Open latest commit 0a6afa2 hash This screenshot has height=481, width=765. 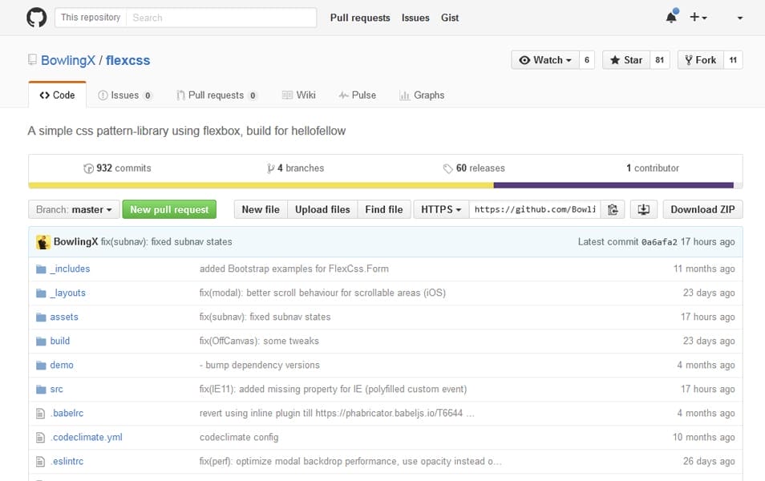659,242
